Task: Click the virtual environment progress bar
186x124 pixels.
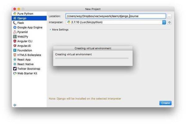Action: pyautogui.click(x=92, y=58)
